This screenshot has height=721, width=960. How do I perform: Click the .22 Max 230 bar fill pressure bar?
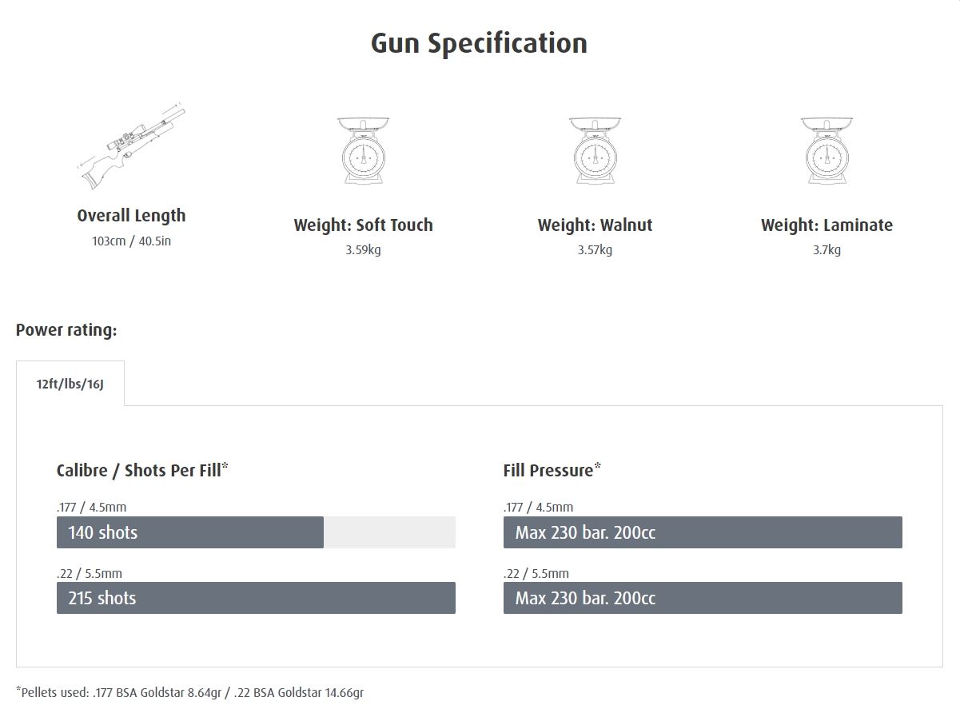click(703, 598)
